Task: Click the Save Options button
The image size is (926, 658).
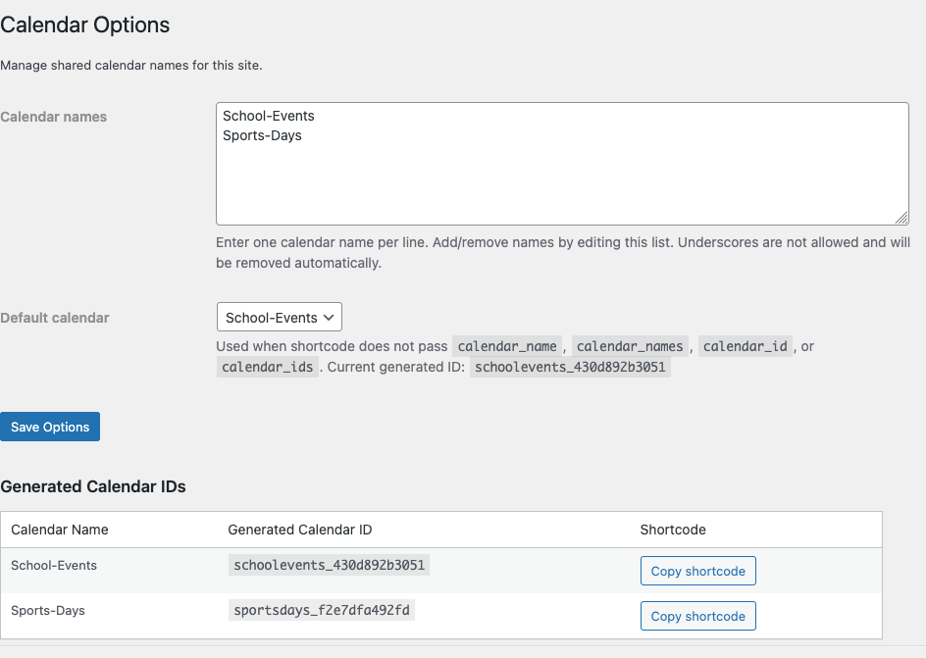Action: click(50, 427)
